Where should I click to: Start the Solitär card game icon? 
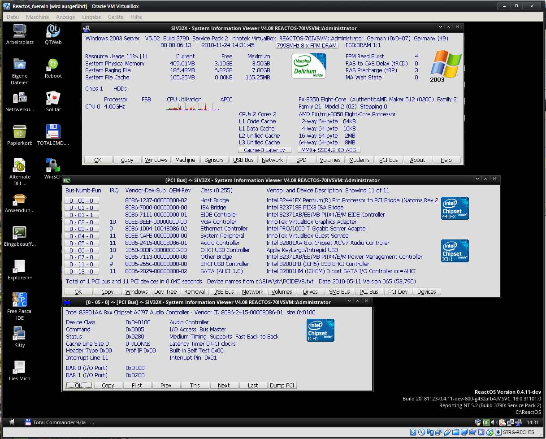click(53, 98)
